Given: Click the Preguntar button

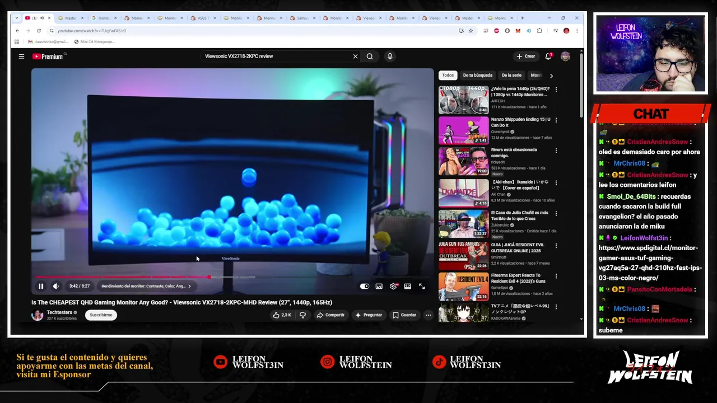Looking at the screenshot, I should pyautogui.click(x=369, y=315).
